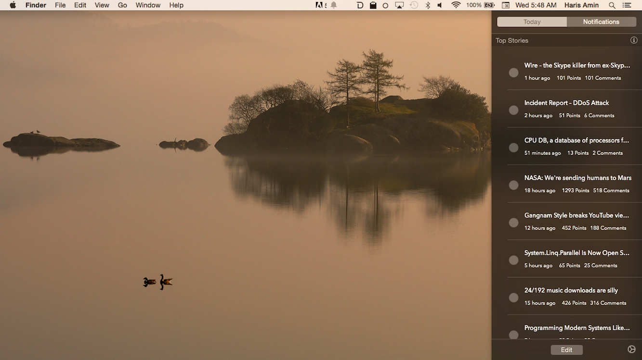
Task: Open the Haris Amin user menu
Action: 582,5
